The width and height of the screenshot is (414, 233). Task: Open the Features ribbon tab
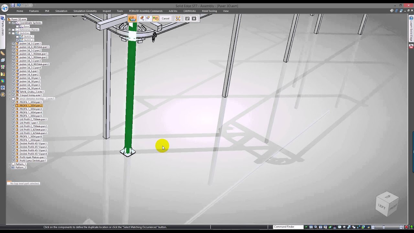(x=34, y=11)
